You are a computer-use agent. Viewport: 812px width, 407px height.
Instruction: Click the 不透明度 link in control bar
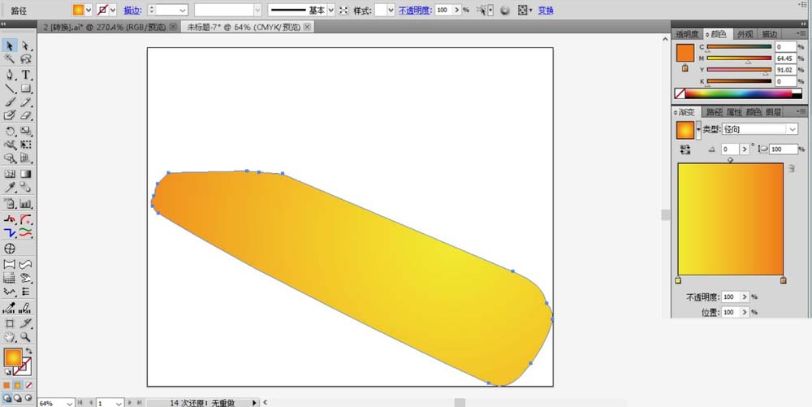point(415,10)
